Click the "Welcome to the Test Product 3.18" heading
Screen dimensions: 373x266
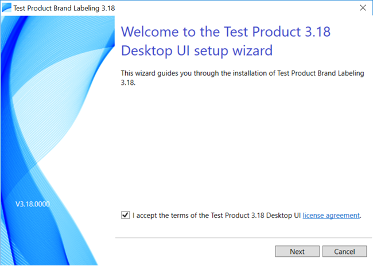[226, 32]
